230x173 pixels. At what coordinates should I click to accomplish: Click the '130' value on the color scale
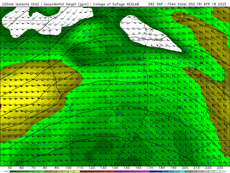pos(103,168)
